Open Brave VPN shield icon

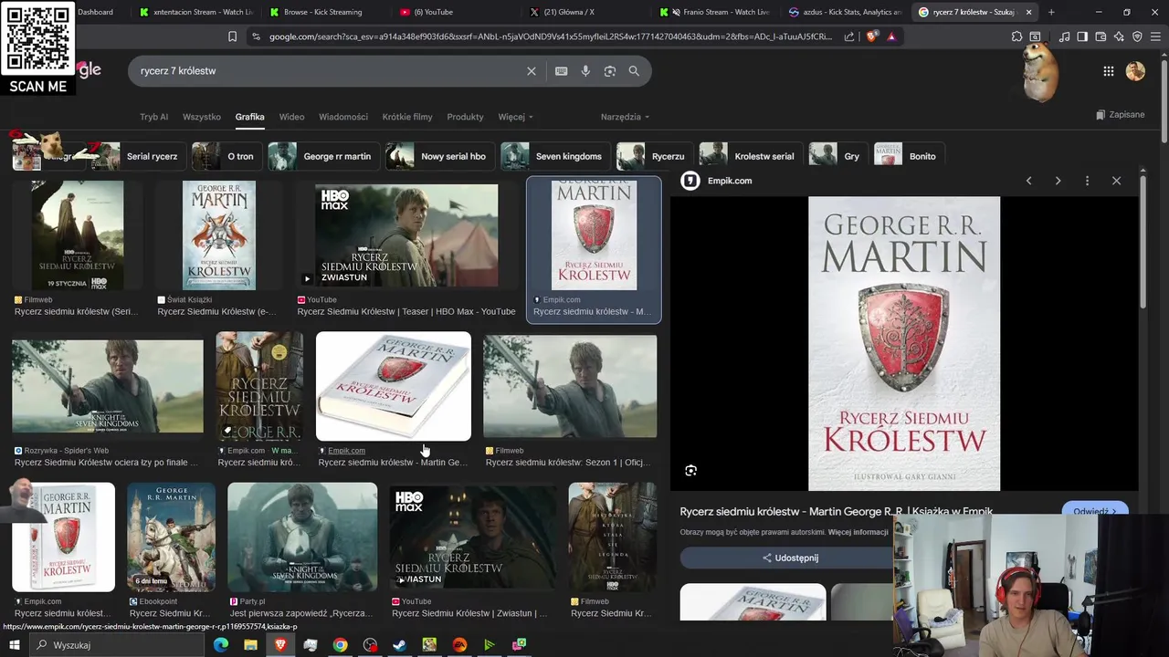click(x=1137, y=36)
